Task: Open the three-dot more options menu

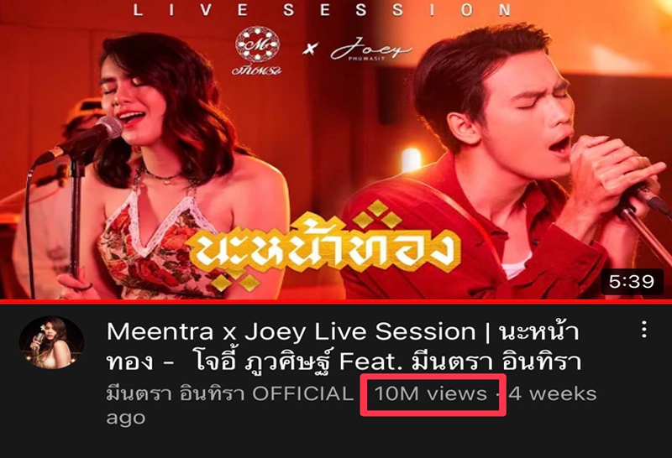Action: coord(643,330)
